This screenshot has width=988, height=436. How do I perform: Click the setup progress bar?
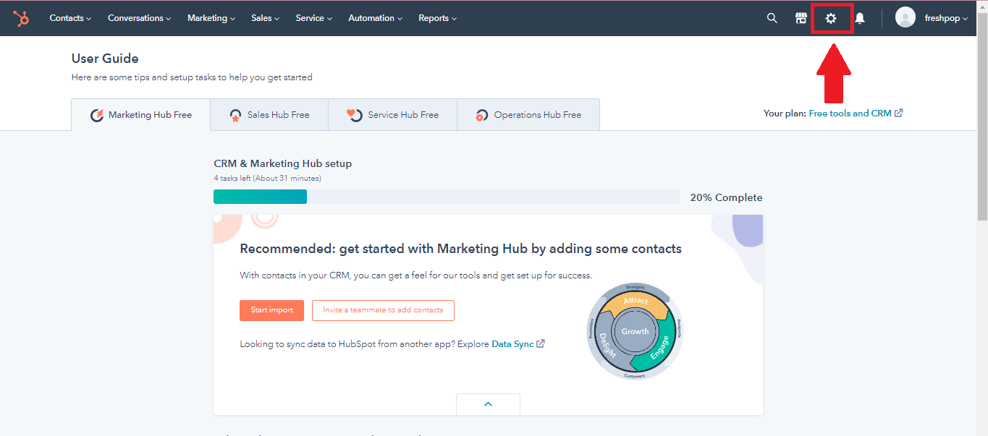pos(447,197)
